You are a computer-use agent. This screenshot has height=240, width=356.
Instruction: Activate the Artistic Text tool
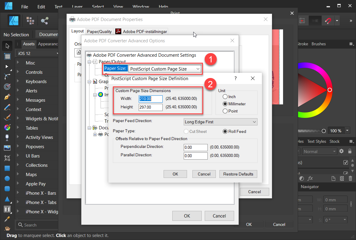[7, 209]
